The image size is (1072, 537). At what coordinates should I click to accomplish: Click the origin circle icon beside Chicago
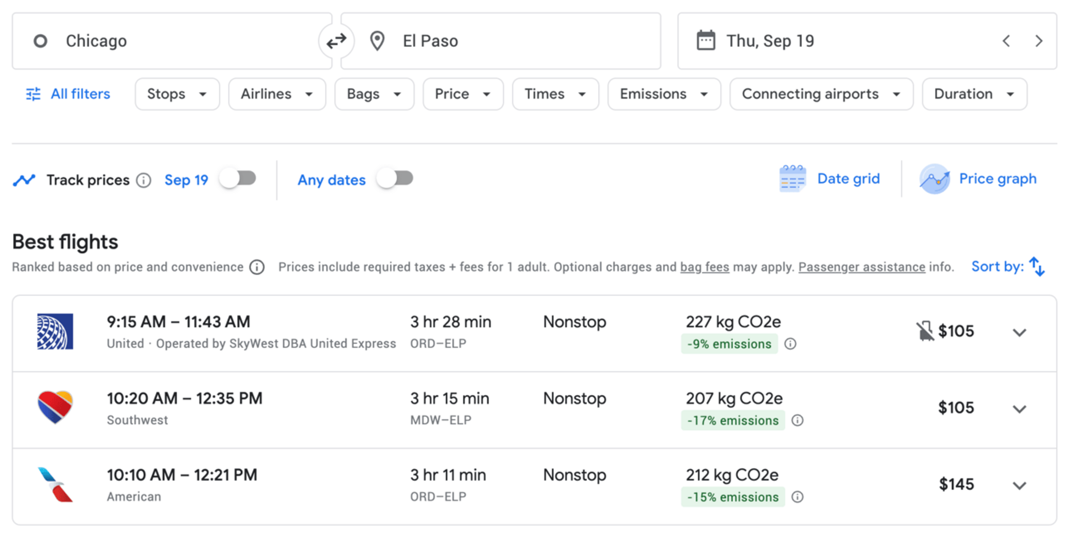40,41
